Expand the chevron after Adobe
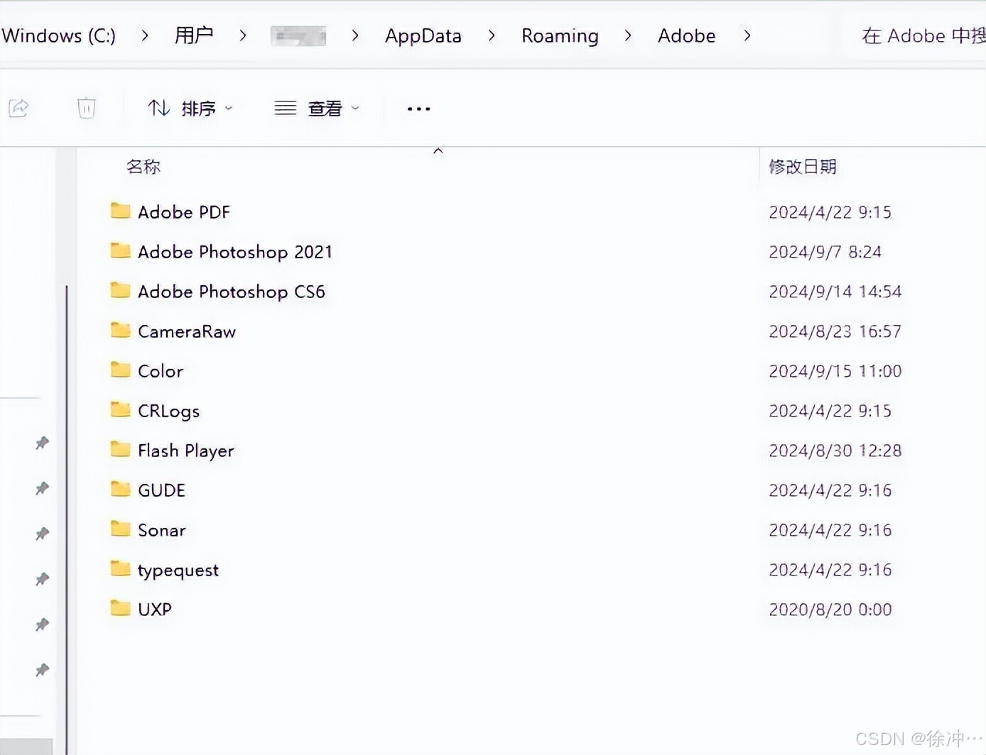Viewport: 986px width, 755px height. [747, 35]
